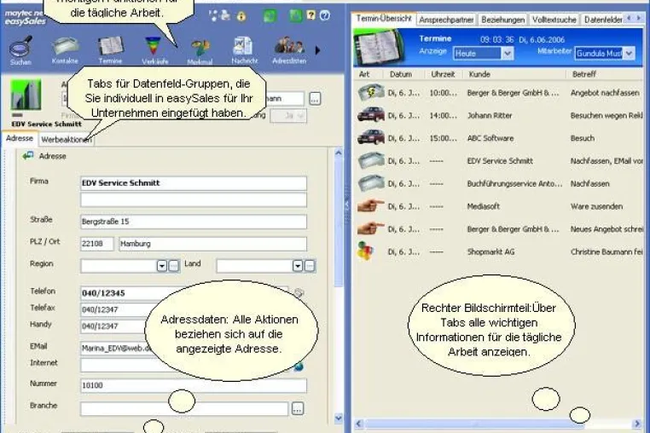Click the ellipsis button next to Branche

pos(298,408)
